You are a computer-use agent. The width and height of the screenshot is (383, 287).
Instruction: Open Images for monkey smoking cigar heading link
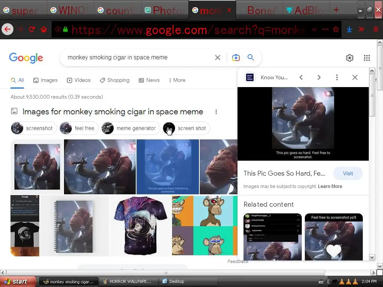[113, 112]
